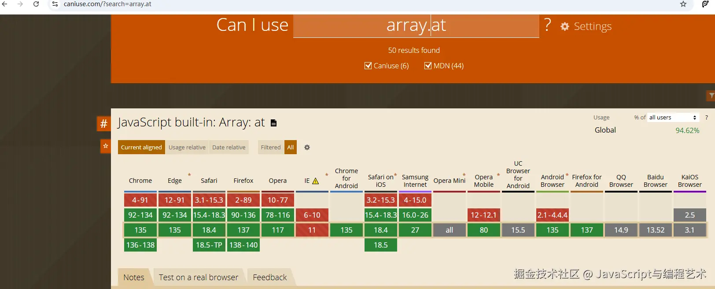
Task: Click the Baidu Browser 13.52 cell
Action: pos(656,230)
